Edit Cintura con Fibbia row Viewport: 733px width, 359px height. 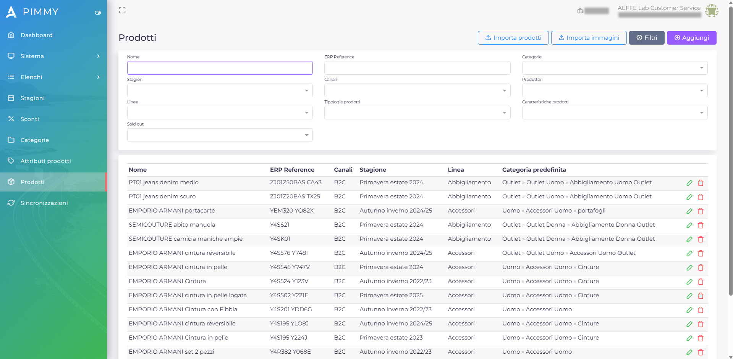pyautogui.click(x=689, y=310)
